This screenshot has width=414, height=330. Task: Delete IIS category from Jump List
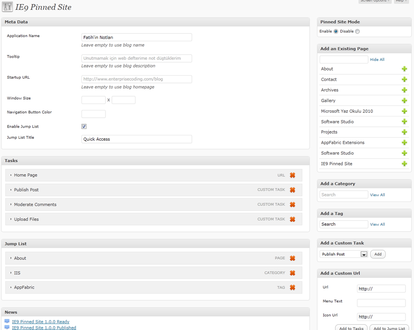292,273
